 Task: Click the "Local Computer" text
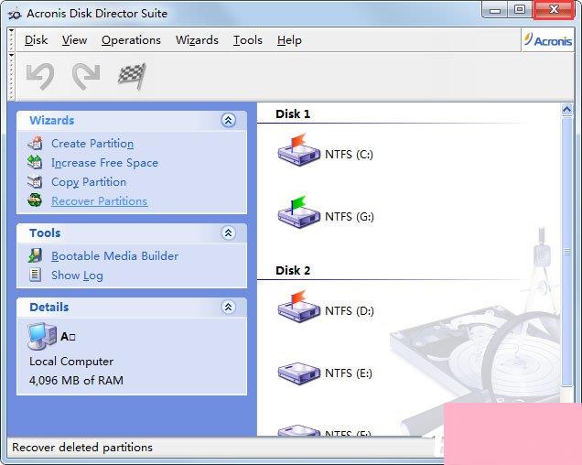[x=71, y=361]
